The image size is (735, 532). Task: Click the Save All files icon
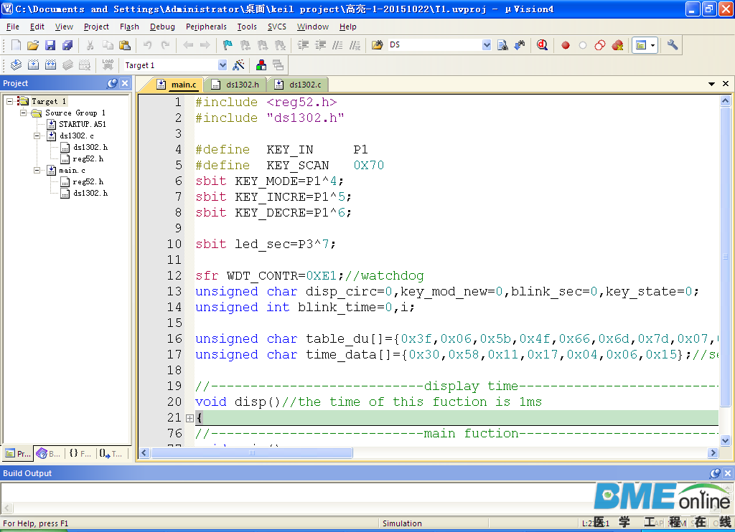pyautogui.click(x=67, y=45)
